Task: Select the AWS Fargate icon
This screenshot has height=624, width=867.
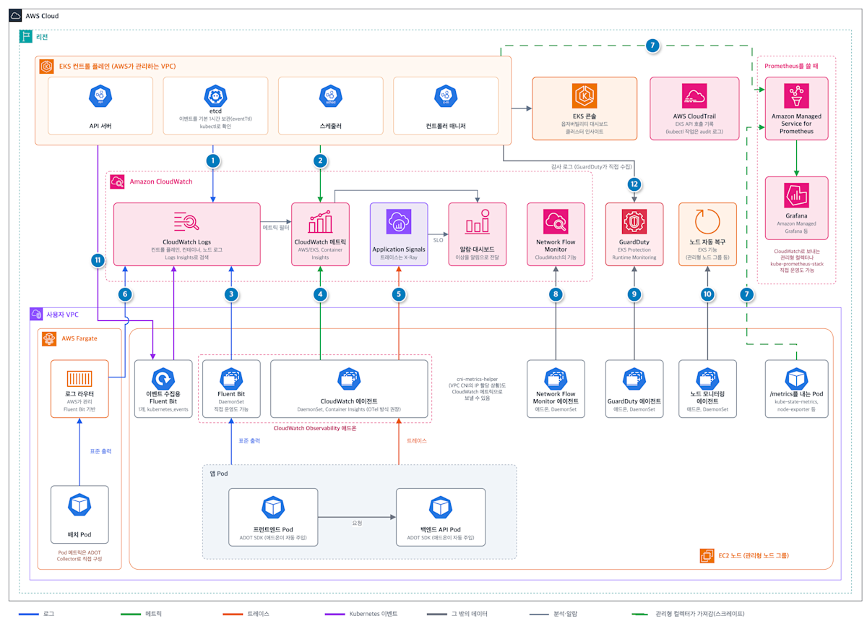Action: (49, 339)
